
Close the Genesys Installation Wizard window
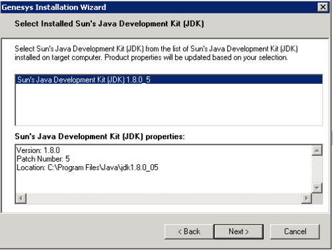coord(323,7)
